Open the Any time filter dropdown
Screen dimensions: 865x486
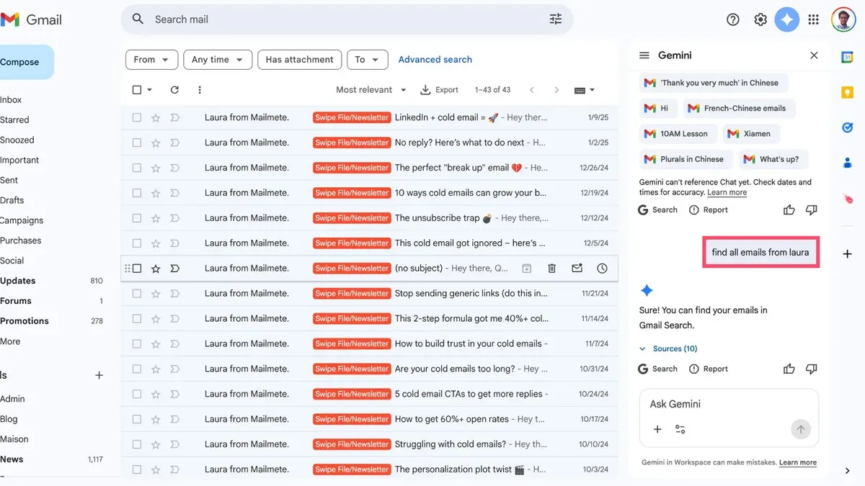pos(218,60)
